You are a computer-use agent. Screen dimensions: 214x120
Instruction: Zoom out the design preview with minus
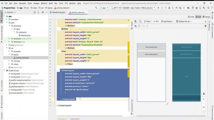[x=204, y=103]
